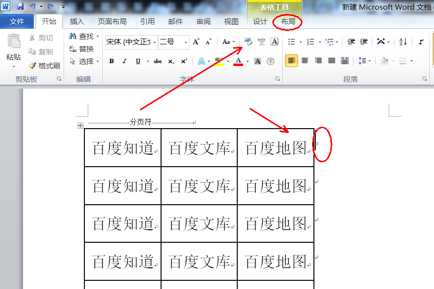Apply bulleted list
Screen dimensions: 434x289
(x=291, y=42)
